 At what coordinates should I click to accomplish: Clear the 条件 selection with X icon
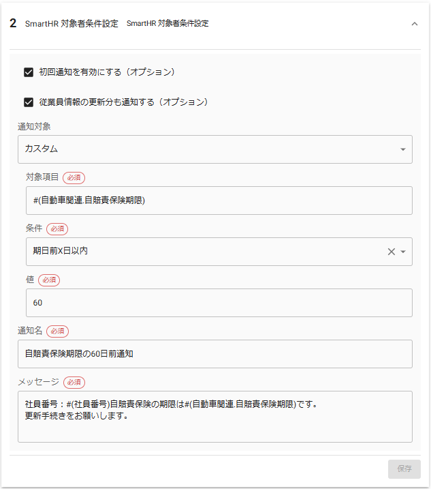point(392,252)
